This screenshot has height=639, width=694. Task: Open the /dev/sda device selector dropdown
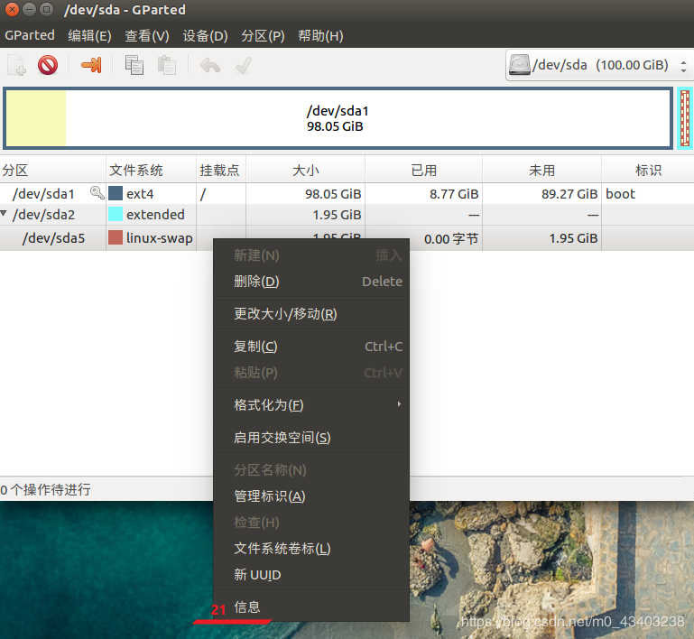click(599, 66)
